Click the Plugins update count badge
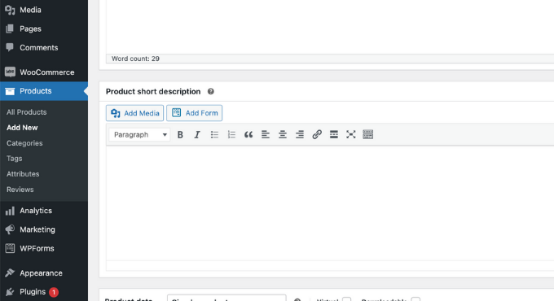Screen dimensions: 554x301 point(54,292)
